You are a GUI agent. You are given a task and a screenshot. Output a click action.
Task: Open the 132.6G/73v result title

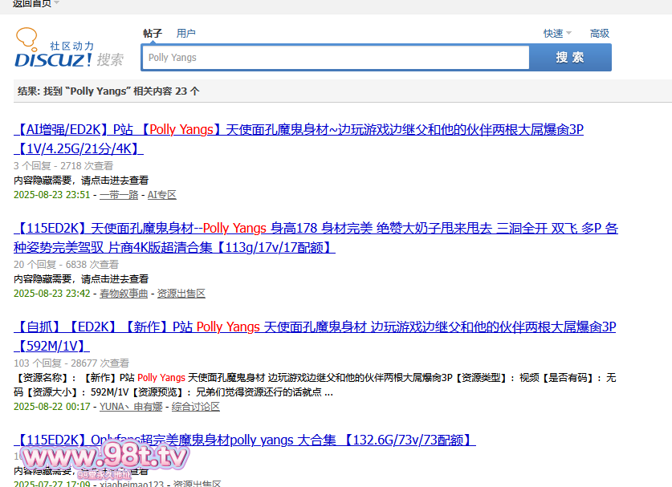(x=245, y=440)
